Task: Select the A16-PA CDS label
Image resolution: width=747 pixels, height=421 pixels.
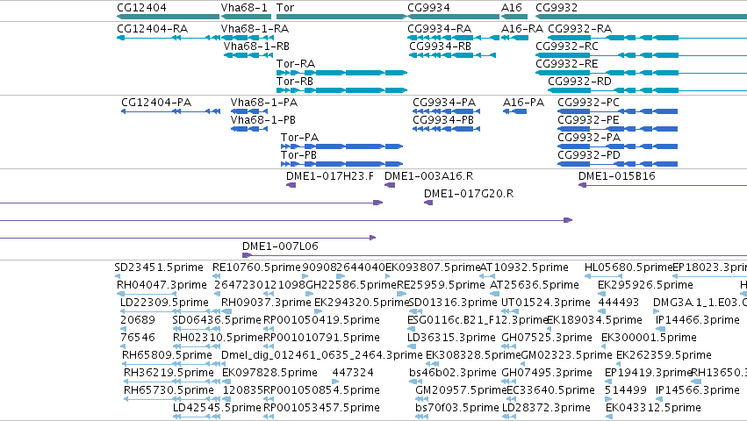Action: click(523, 103)
